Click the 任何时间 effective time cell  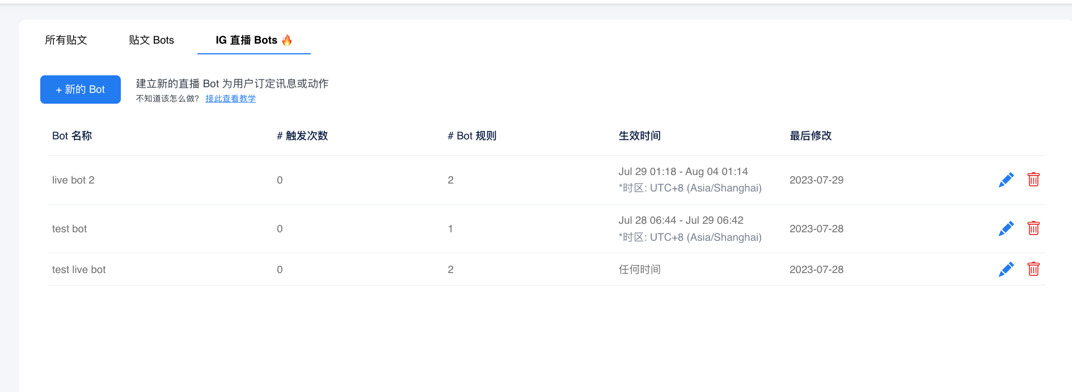pyautogui.click(x=639, y=270)
